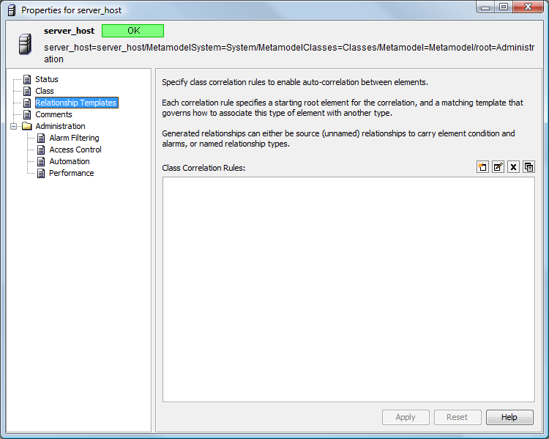Open the Class property page
The height and width of the screenshot is (439, 549).
[45, 91]
